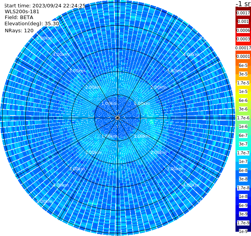Click the '3.00km' ring label in lower-left quadrant
This screenshot has height=236, width=251.
tap(77, 169)
